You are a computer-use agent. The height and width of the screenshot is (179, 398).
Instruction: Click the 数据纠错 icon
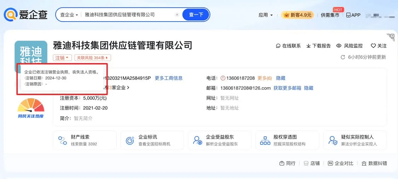(x=364, y=163)
